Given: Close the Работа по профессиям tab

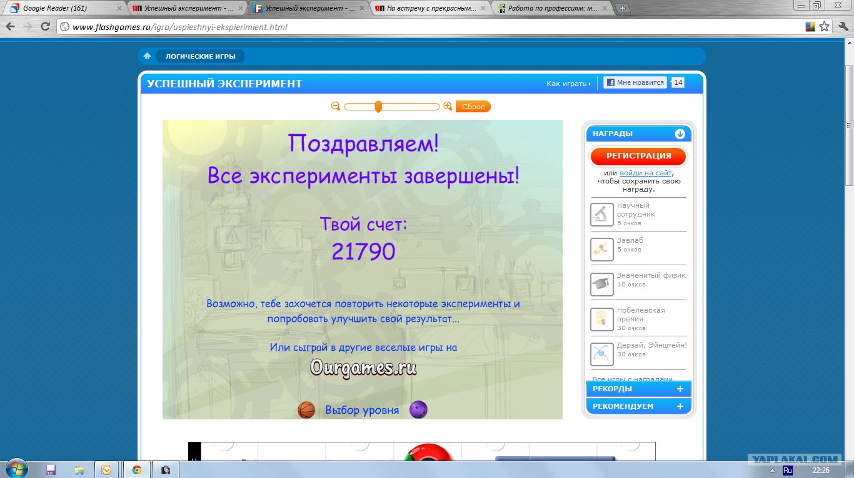Looking at the screenshot, I should [605, 8].
